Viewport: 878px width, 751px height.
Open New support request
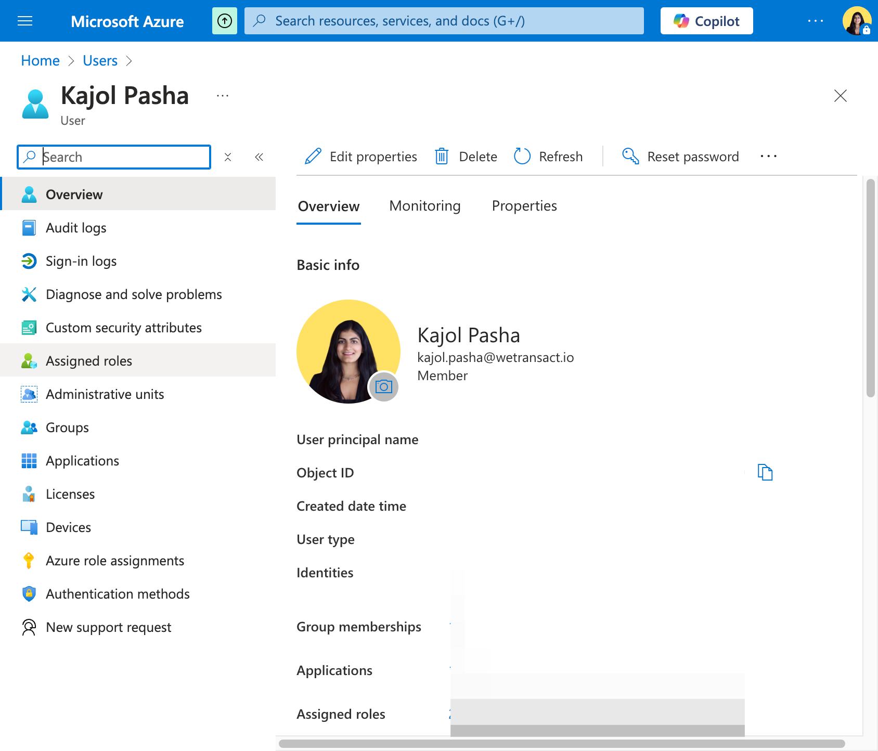click(x=138, y=627)
